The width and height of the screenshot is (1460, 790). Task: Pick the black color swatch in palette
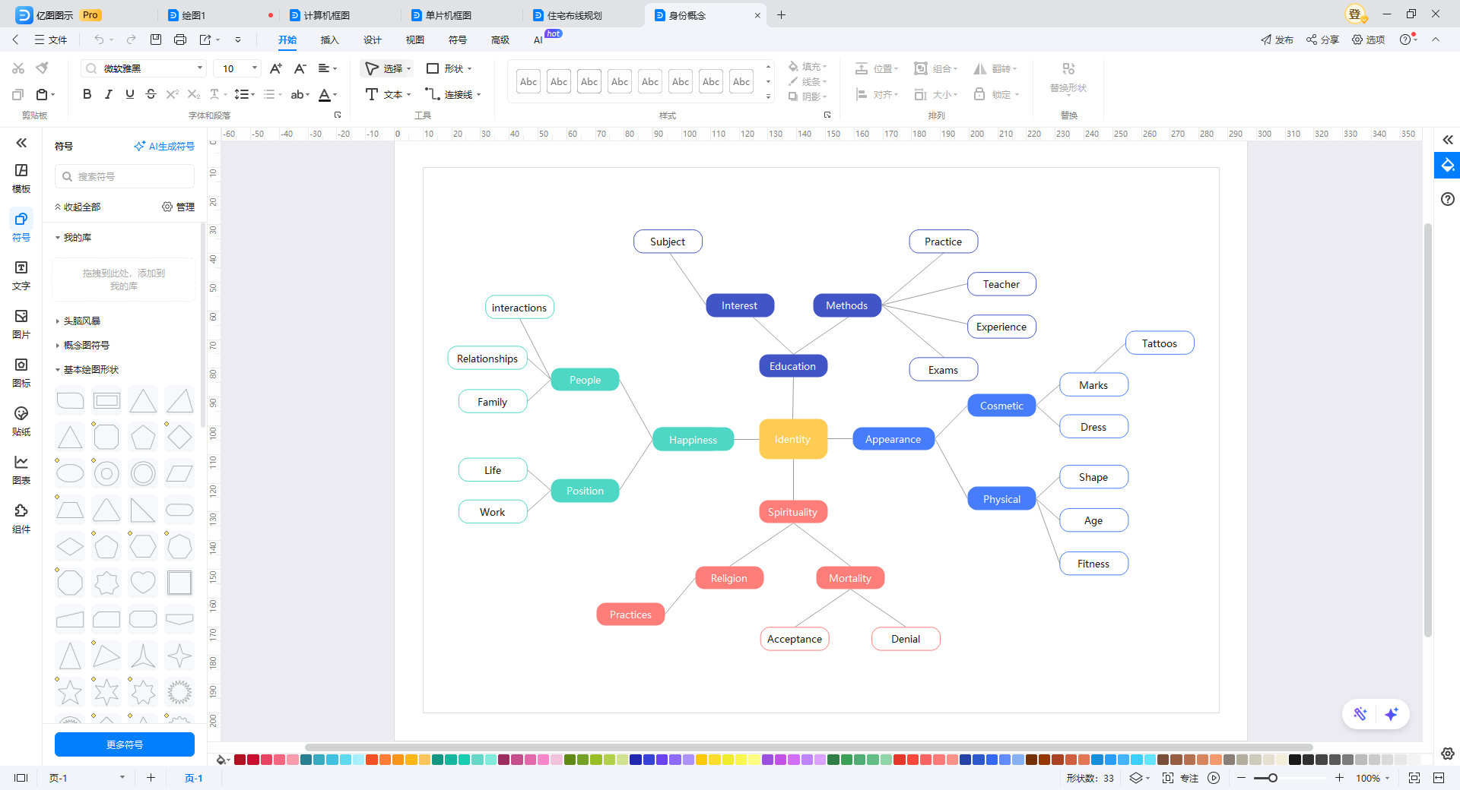coord(1294,760)
